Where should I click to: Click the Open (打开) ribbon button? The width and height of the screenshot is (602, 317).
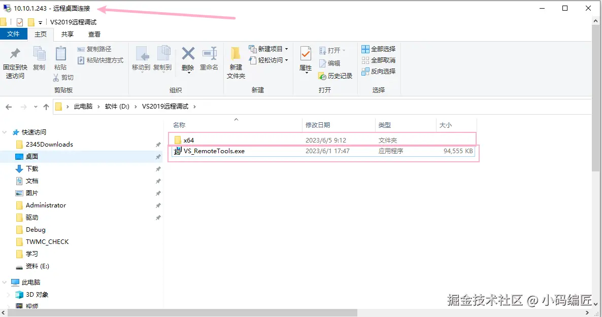(x=332, y=50)
